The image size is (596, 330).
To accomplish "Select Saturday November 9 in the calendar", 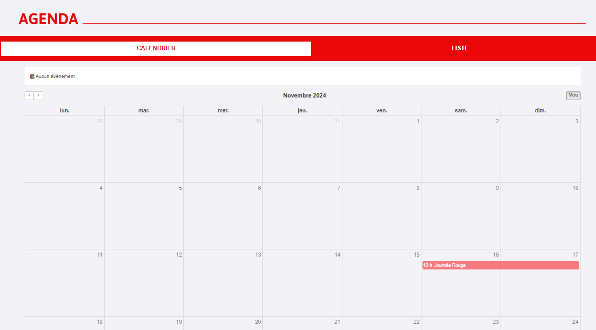I will click(460, 216).
